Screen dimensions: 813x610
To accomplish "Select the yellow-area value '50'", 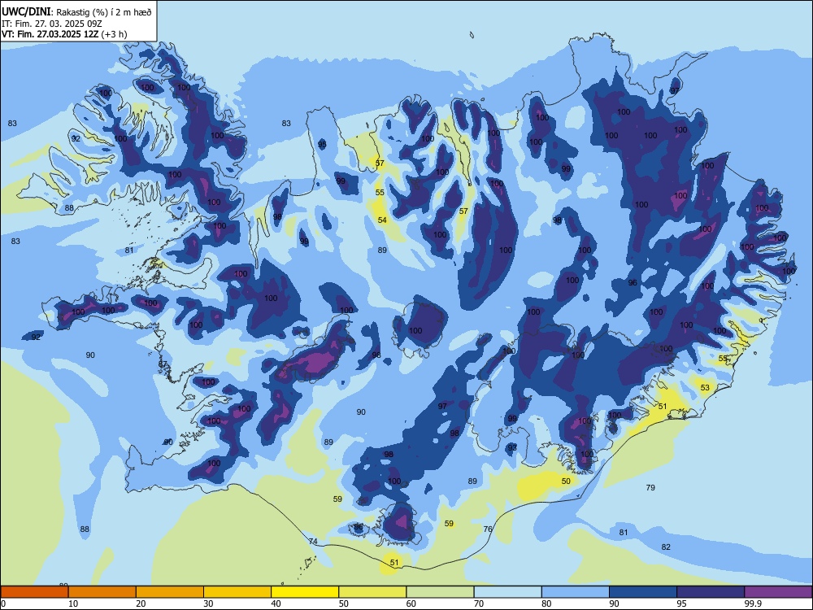I will (566, 481).
